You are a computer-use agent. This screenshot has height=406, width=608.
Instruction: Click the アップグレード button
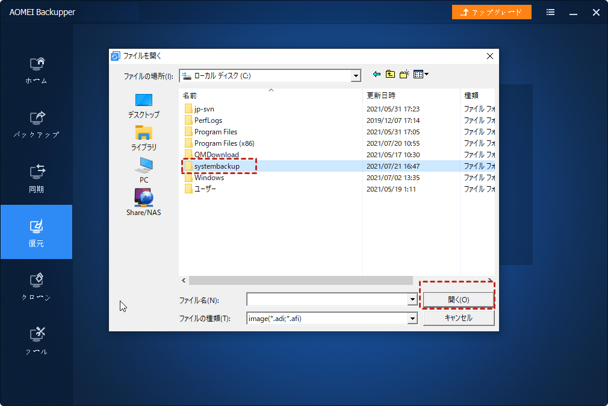click(x=491, y=12)
